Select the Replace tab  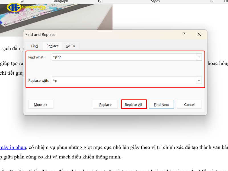[52, 46]
